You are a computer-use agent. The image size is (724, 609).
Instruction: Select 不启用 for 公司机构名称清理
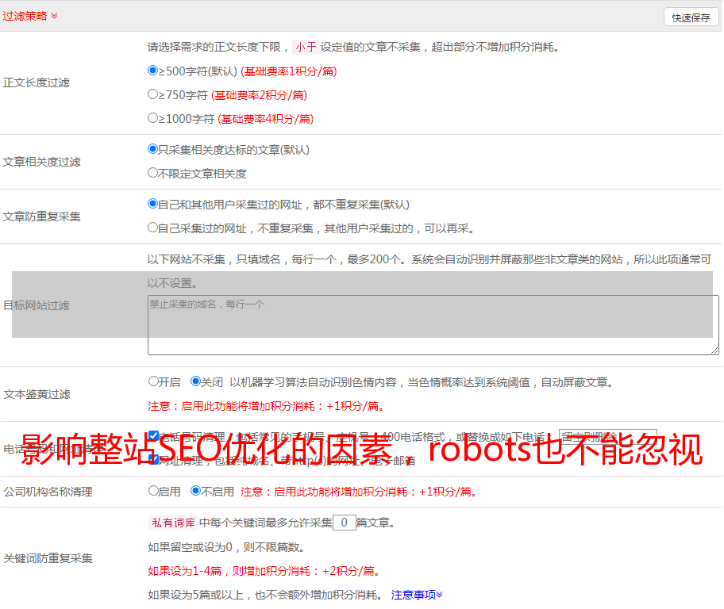click(x=195, y=491)
